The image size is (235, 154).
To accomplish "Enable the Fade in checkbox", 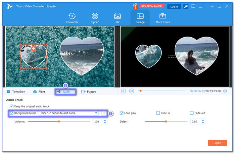I will click(x=158, y=113).
